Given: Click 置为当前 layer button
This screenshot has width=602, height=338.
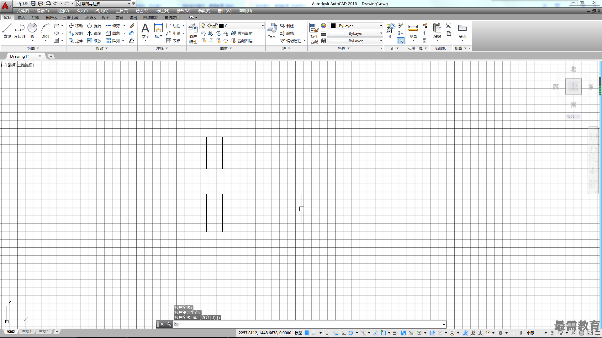Looking at the screenshot, I should [x=242, y=33].
